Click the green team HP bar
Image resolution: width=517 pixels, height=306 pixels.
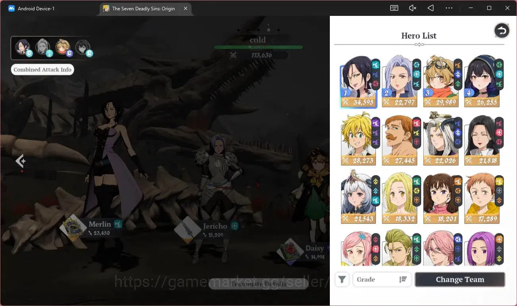(x=258, y=47)
